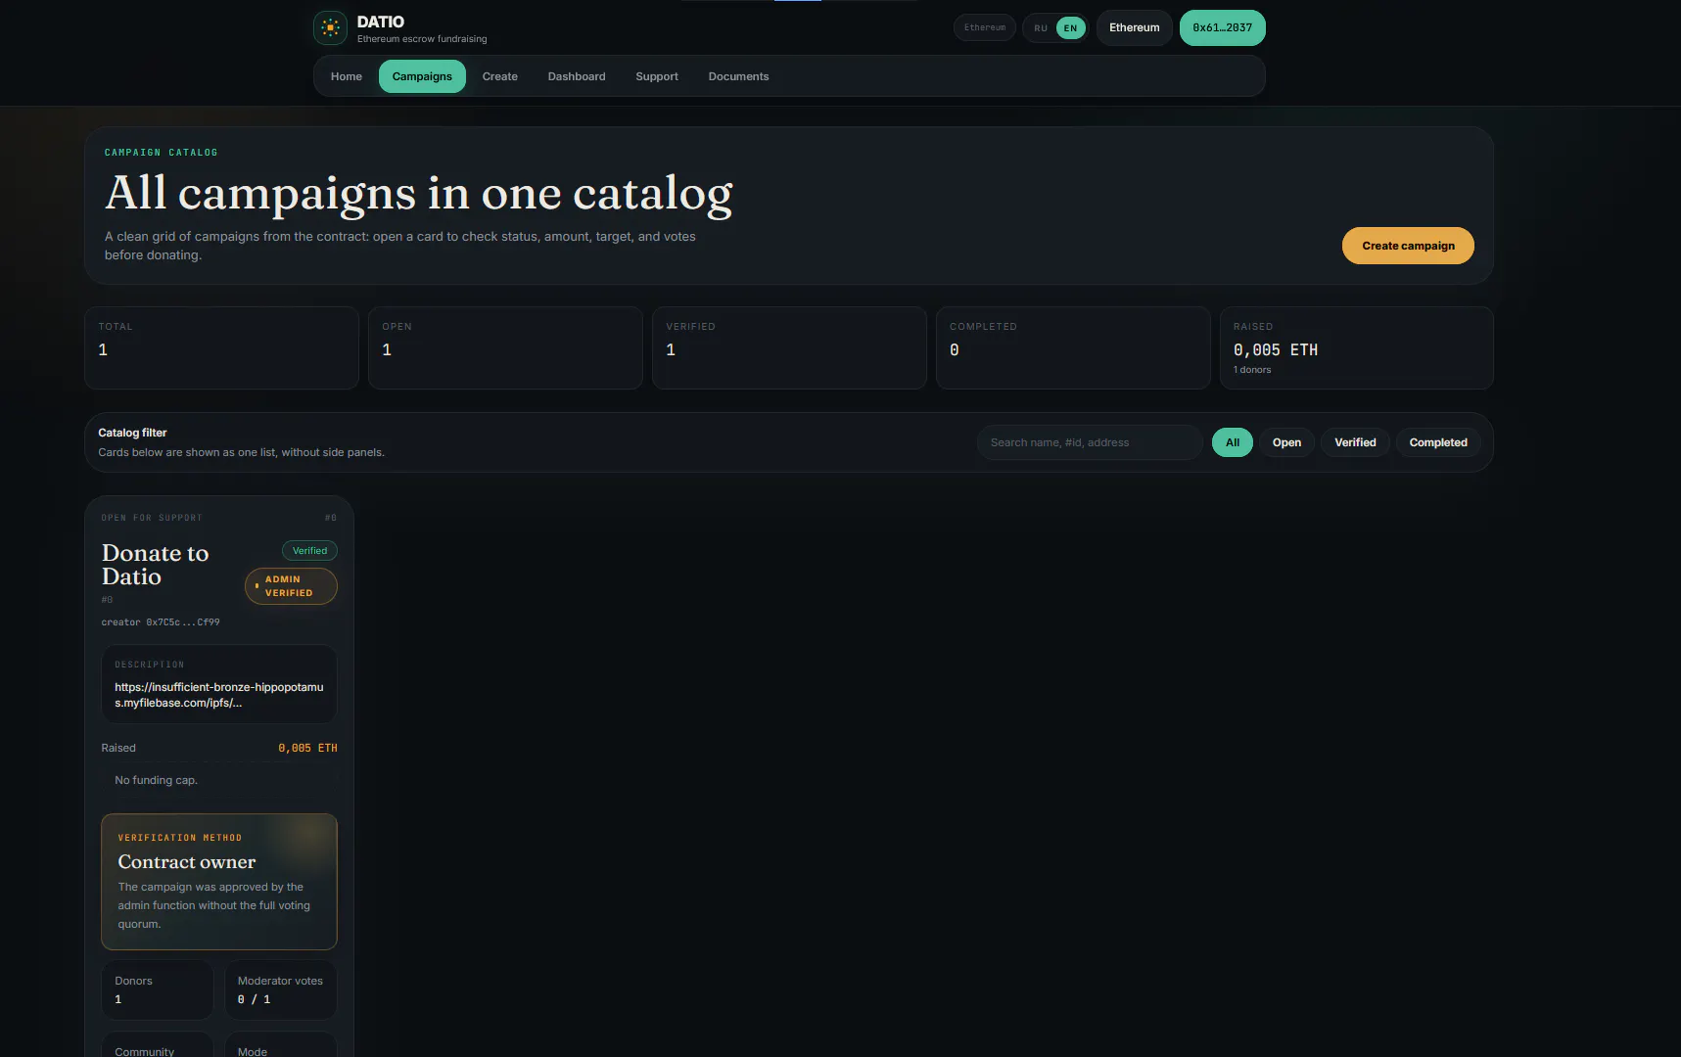Click the No funding cap. text
Viewport: 1681px width, 1057px height.
coord(157,780)
